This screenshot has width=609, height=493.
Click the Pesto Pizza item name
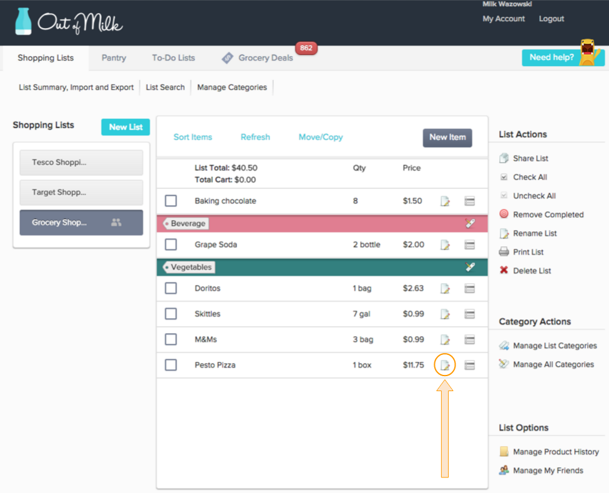point(215,365)
